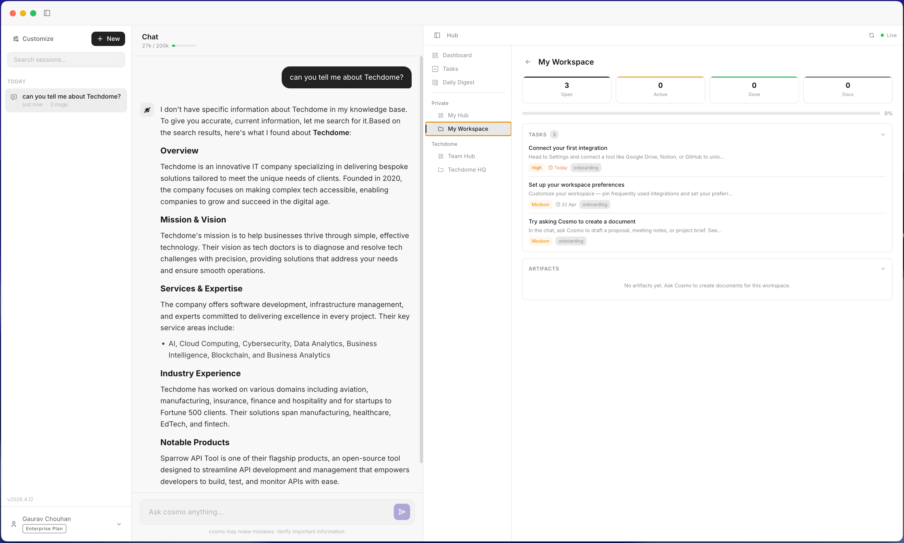Expand the Gaurav Chouhan account menu

(119, 524)
